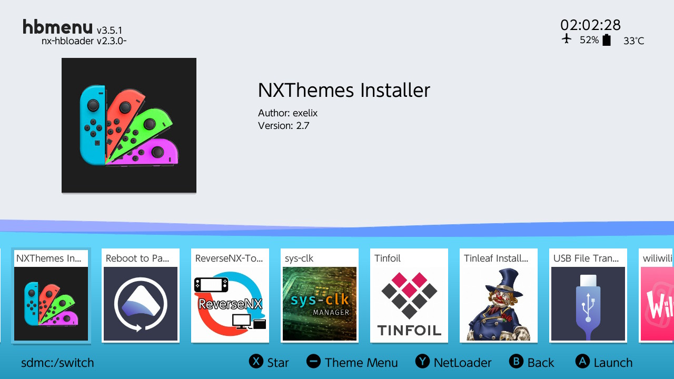Open the Theme Menu with minus button

coord(352,362)
